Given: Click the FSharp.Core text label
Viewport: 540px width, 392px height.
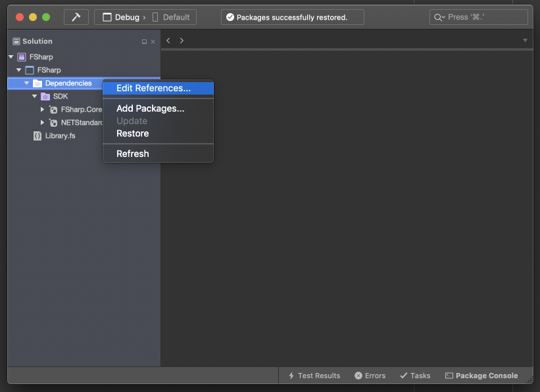Looking at the screenshot, I should [82, 110].
